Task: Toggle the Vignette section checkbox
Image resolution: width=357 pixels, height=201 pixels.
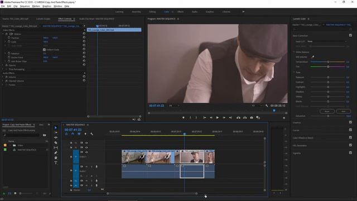Action: pyautogui.click(x=350, y=152)
